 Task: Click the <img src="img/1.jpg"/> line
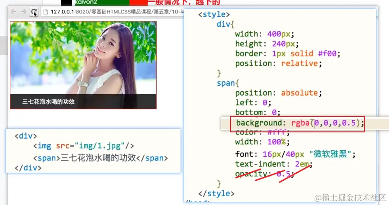coord(84,146)
